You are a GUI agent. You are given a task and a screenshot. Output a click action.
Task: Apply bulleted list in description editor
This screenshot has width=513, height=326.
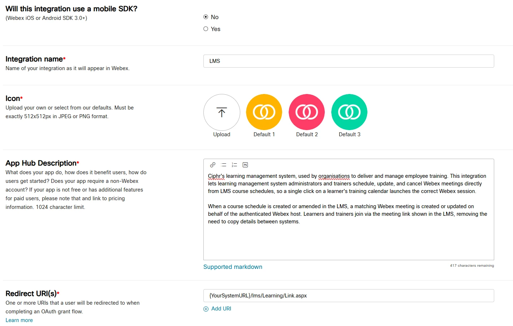click(x=224, y=165)
